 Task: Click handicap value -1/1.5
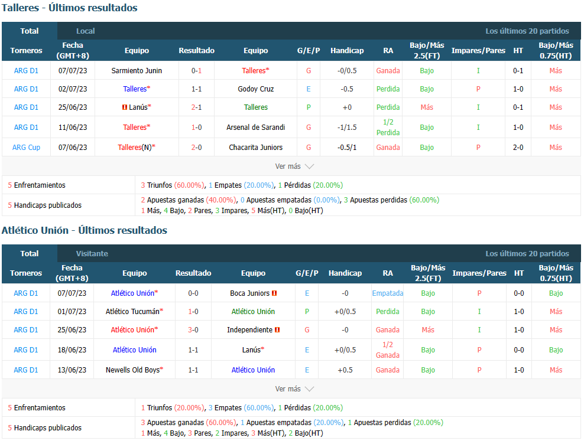click(x=347, y=127)
